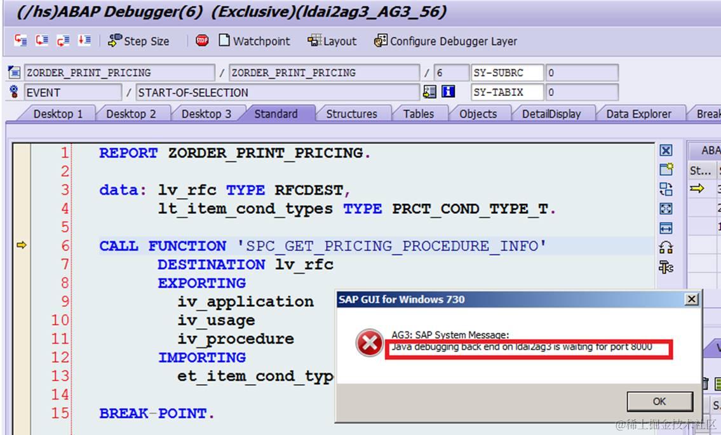
Task: Click the tools icon below headset icon
Action: click(666, 267)
